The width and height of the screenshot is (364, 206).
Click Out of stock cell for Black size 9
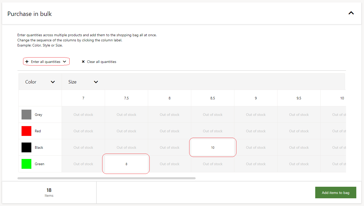click(256, 147)
